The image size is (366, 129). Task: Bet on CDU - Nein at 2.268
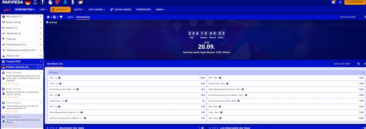[x=286, y=118]
